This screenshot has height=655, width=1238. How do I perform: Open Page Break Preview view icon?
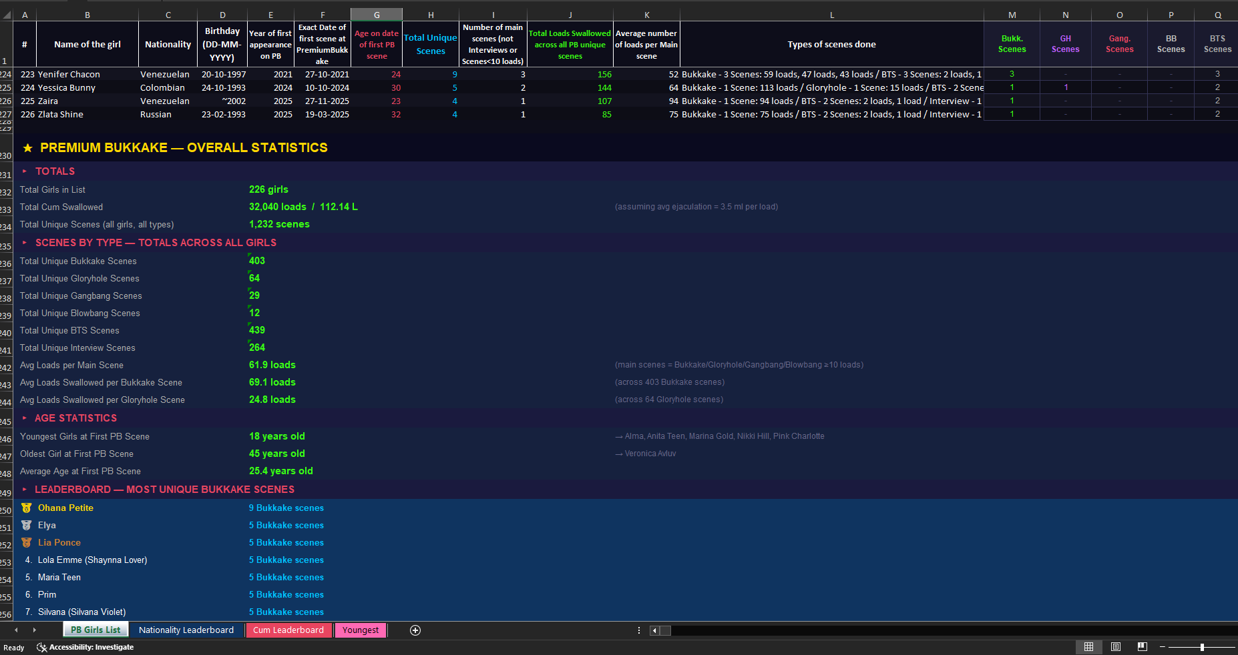pos(1142,646)
